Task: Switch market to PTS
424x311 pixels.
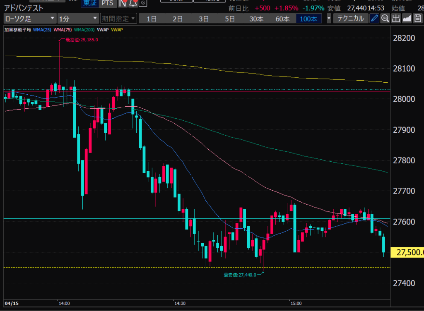Action: click(107, 3)
